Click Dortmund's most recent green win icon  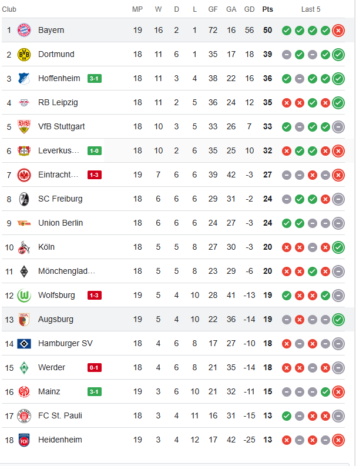tap(338, 55)
